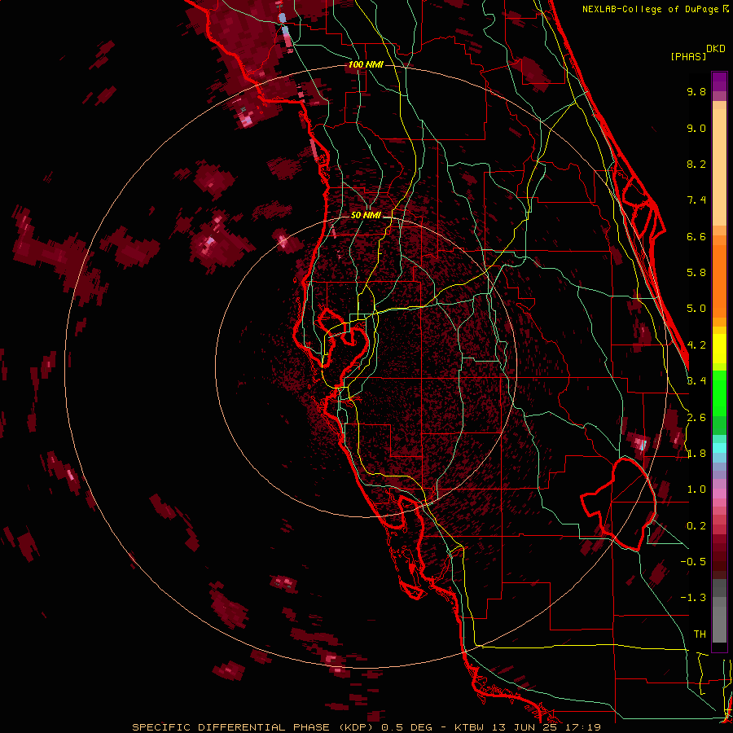Select the -1.3 scale label

(693, 598)
